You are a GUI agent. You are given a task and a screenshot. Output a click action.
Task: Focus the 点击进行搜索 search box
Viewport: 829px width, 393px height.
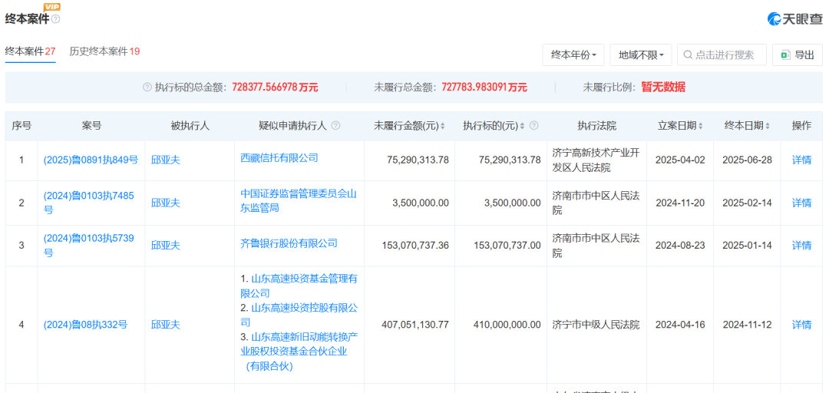click(724, 55)
